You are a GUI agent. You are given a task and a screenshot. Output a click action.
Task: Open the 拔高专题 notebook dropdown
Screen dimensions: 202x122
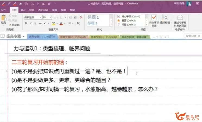click(24, 37)
